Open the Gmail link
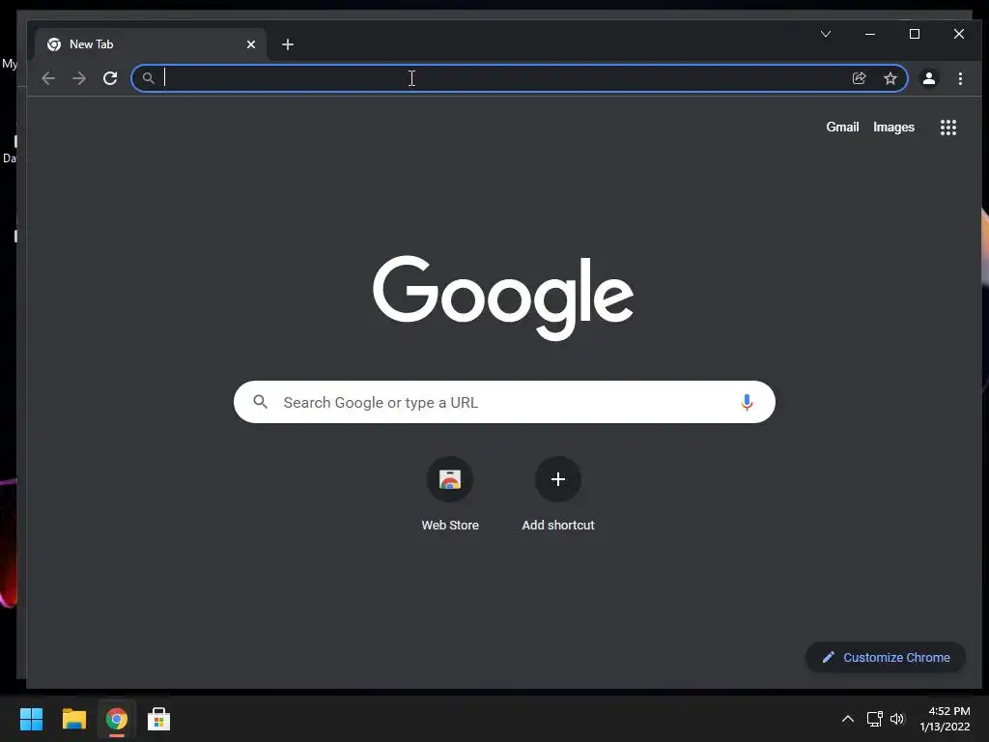The image size is (989, 742). tap(842, 127)
